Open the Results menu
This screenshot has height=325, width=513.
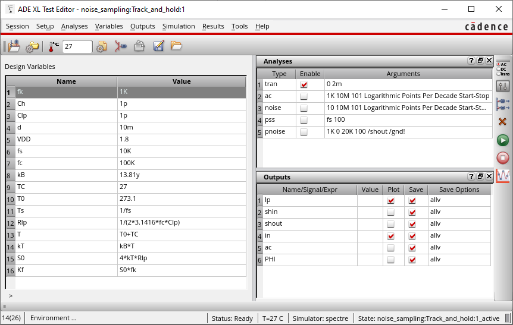pos(213,26)
